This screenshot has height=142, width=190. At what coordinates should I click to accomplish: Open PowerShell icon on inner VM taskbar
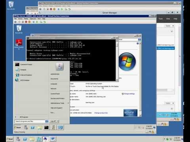tap(33, 127)
